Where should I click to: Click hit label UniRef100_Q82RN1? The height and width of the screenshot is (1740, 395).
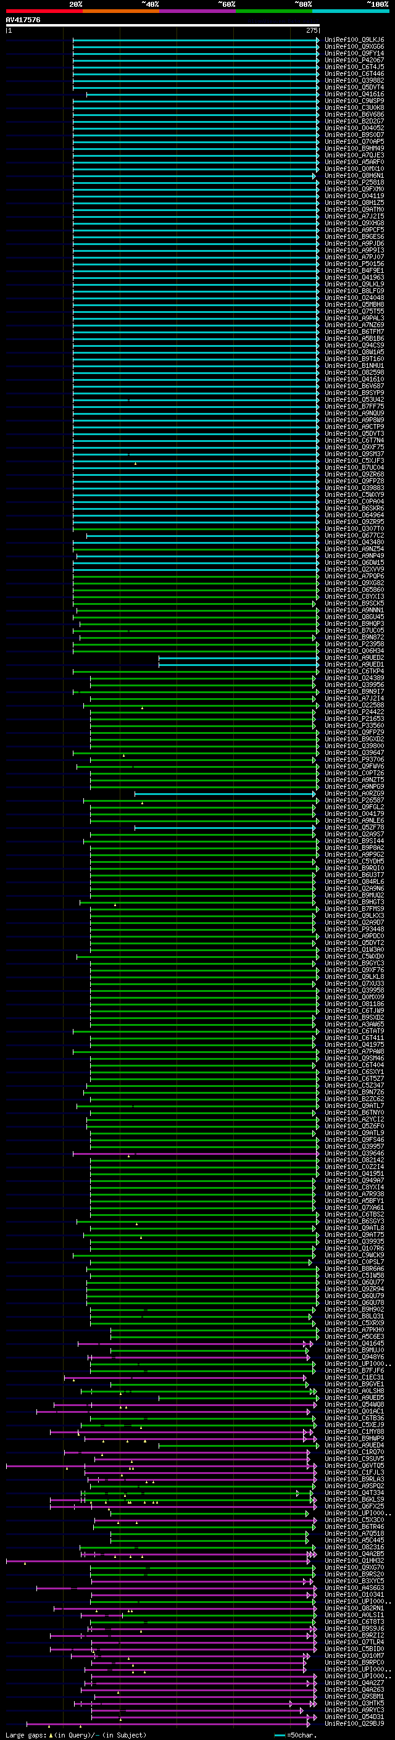point(354,1608)
